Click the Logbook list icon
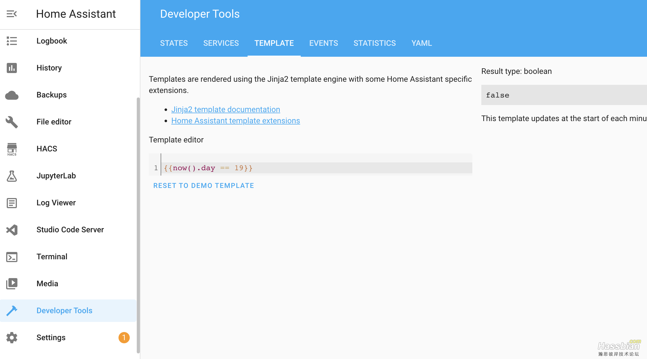This screenshot has height=359, width=647. (x=12, y=41)
